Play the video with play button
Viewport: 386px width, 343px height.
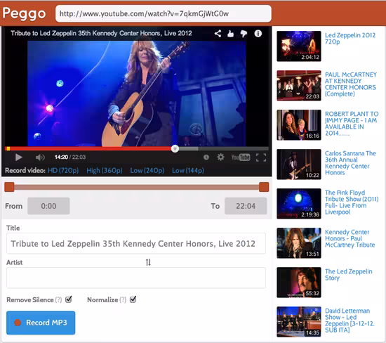click(19, 157)
